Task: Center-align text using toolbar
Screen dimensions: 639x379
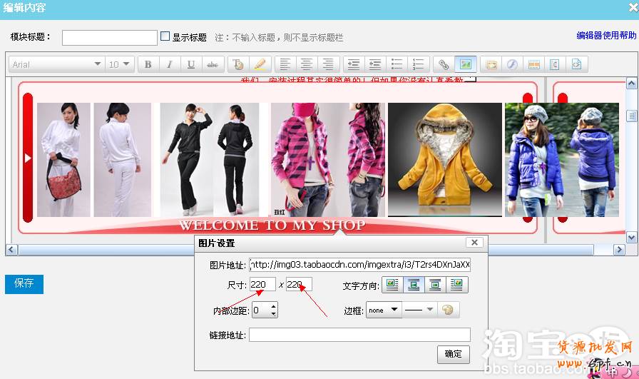Action: 307,64
